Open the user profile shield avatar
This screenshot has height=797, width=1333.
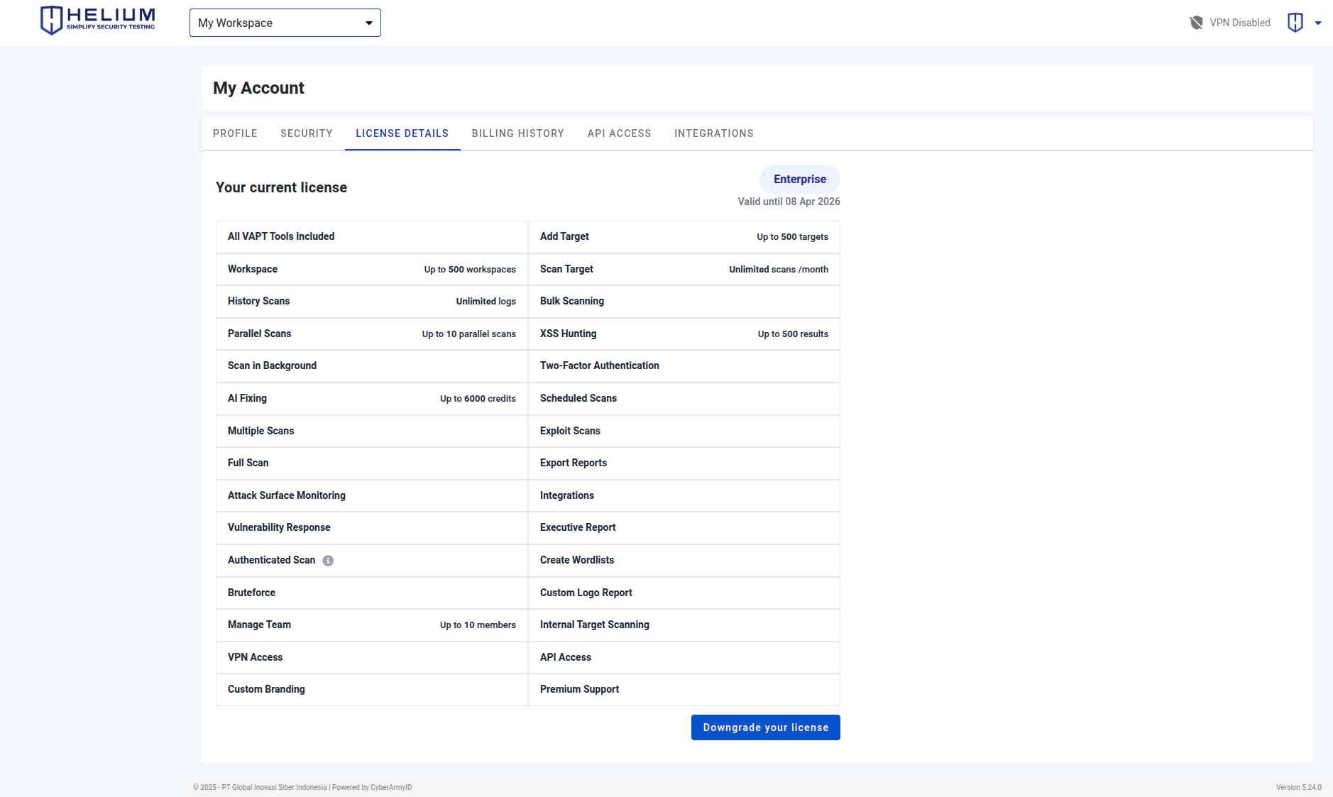pyautogui.click(x=1295, y=23)
